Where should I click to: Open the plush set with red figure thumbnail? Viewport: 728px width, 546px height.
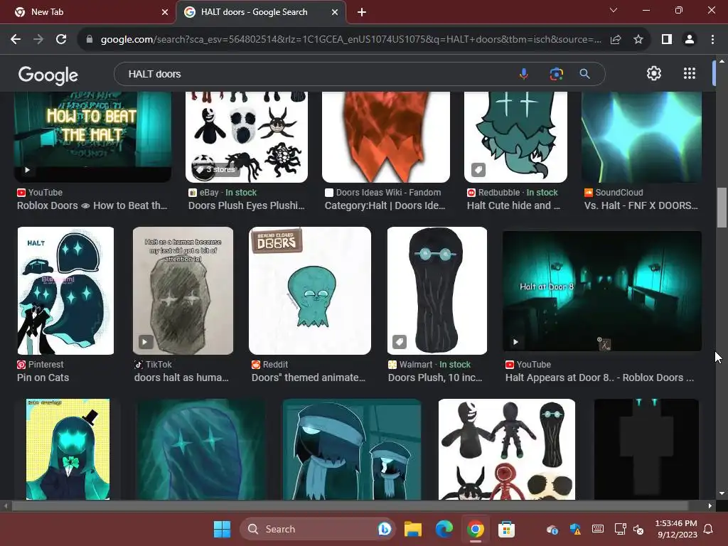tap(506, 449)
